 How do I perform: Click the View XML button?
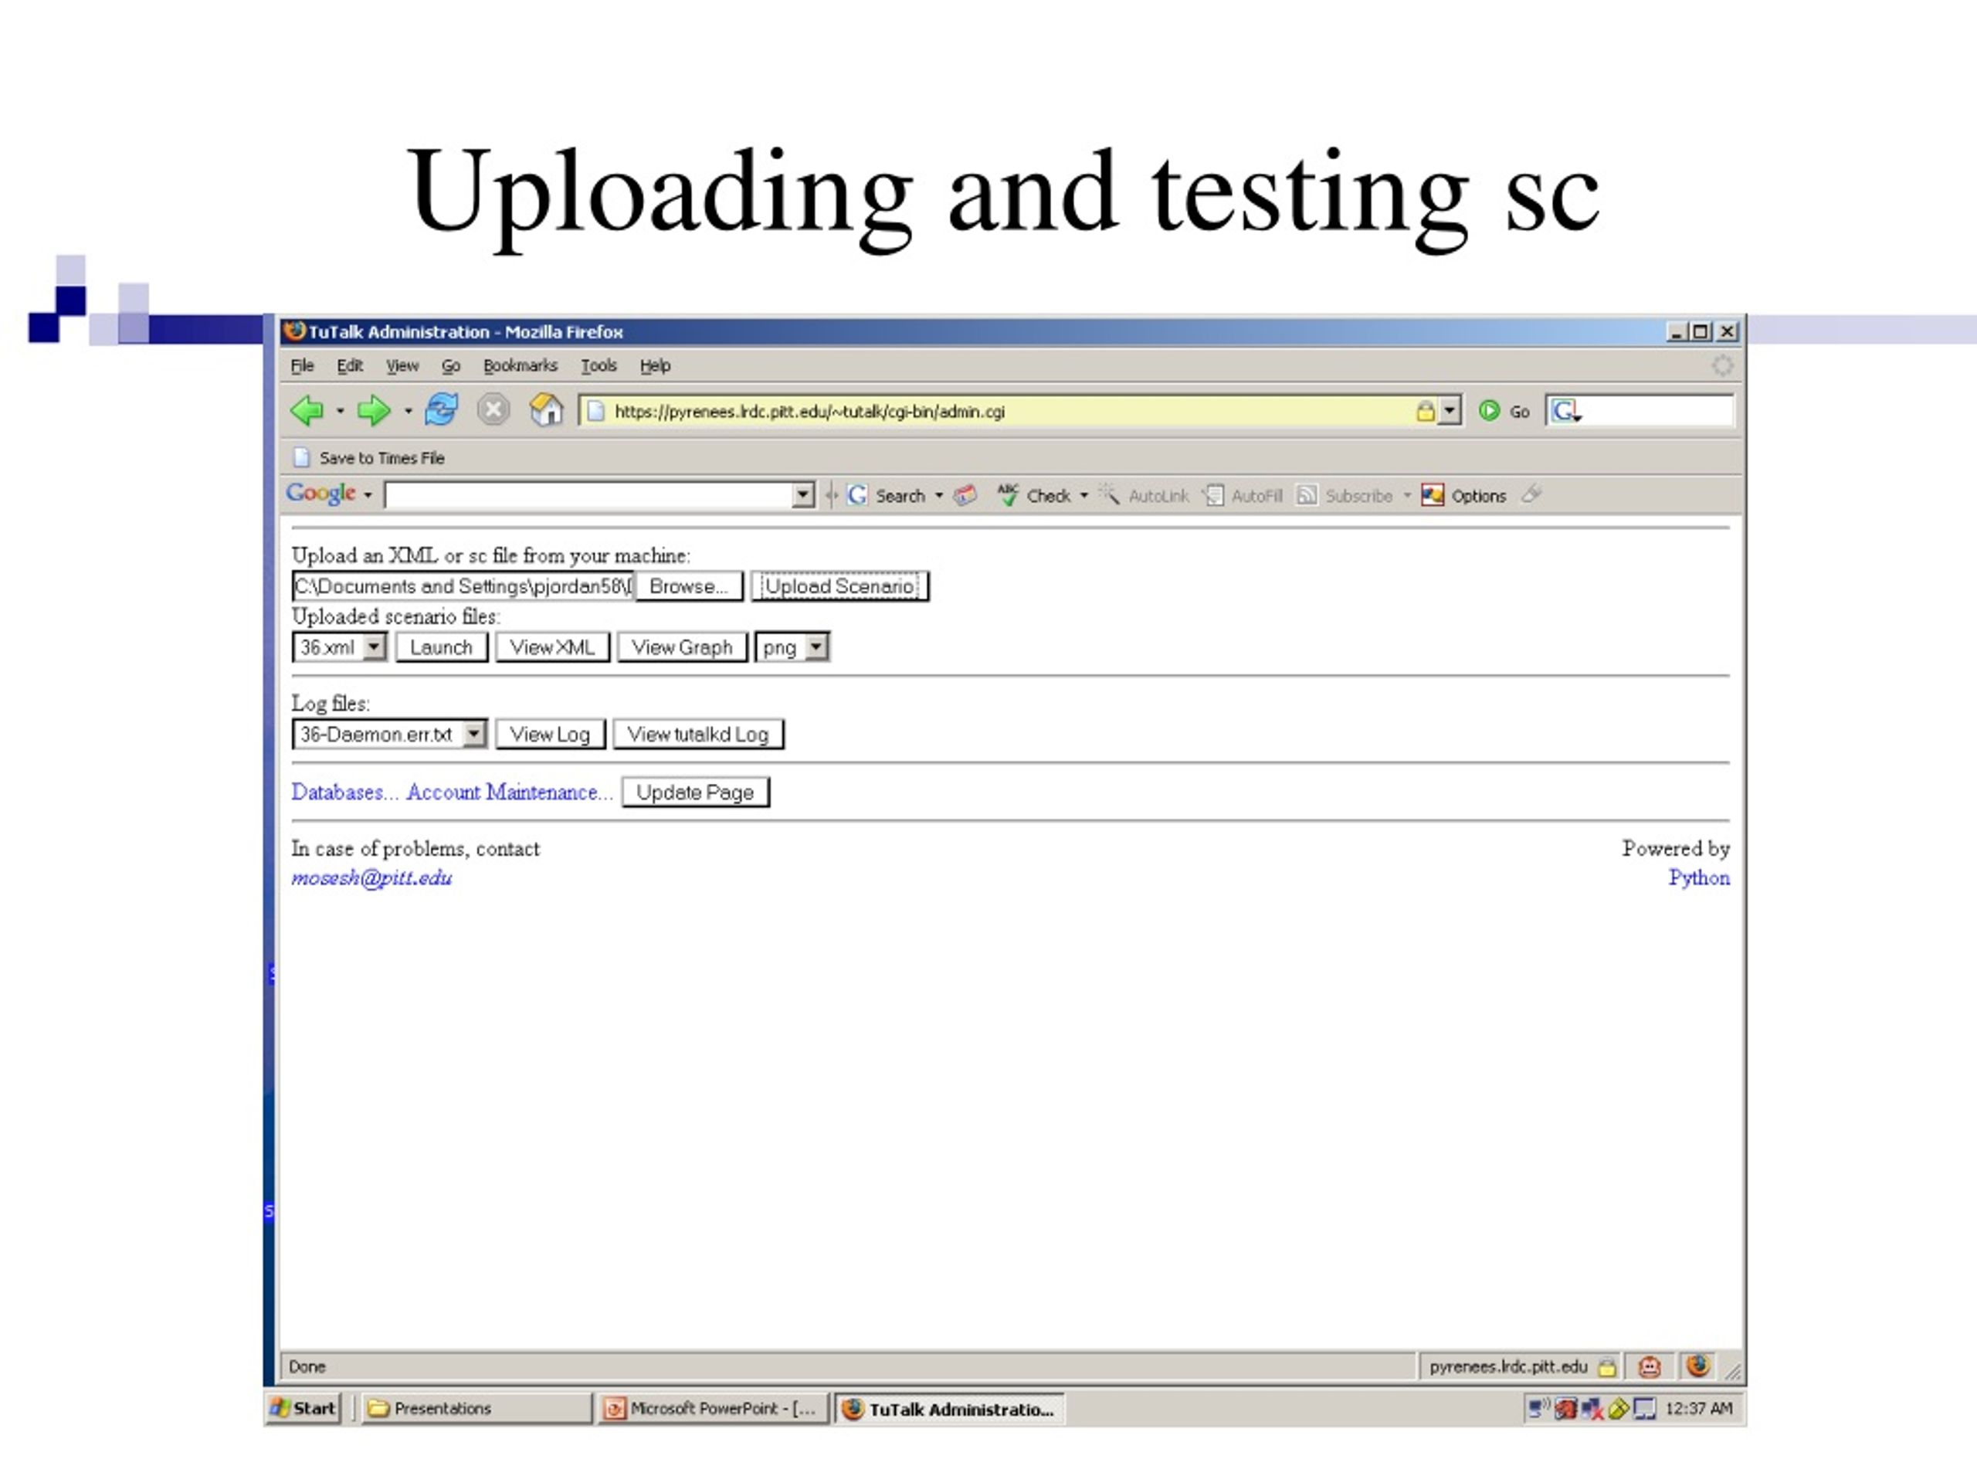tap(552, 647)
